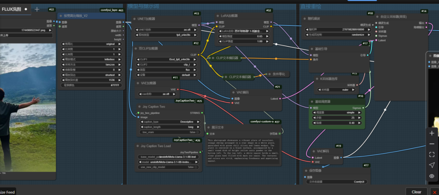The image size is (439, 195).
Task: Collapse the K采样器选择 node via its dot
Action: pos(317,79)
